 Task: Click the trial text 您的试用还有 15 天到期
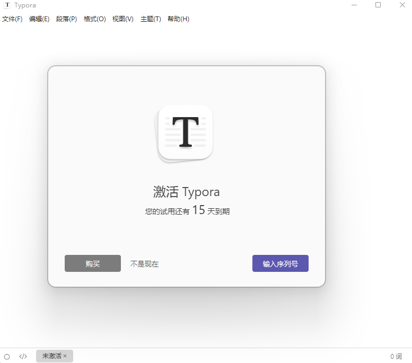187,210
